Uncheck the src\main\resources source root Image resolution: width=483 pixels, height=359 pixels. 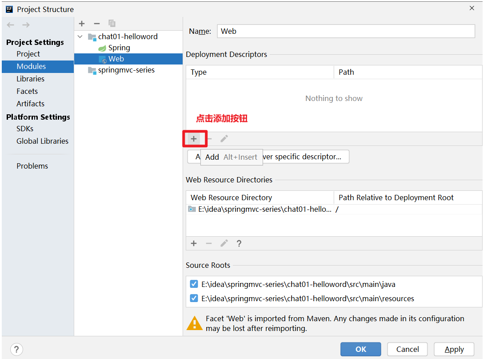coord(194,298)
